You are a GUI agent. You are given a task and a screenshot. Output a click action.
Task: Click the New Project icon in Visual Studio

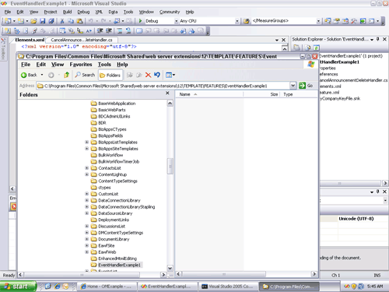coord(8,21)
